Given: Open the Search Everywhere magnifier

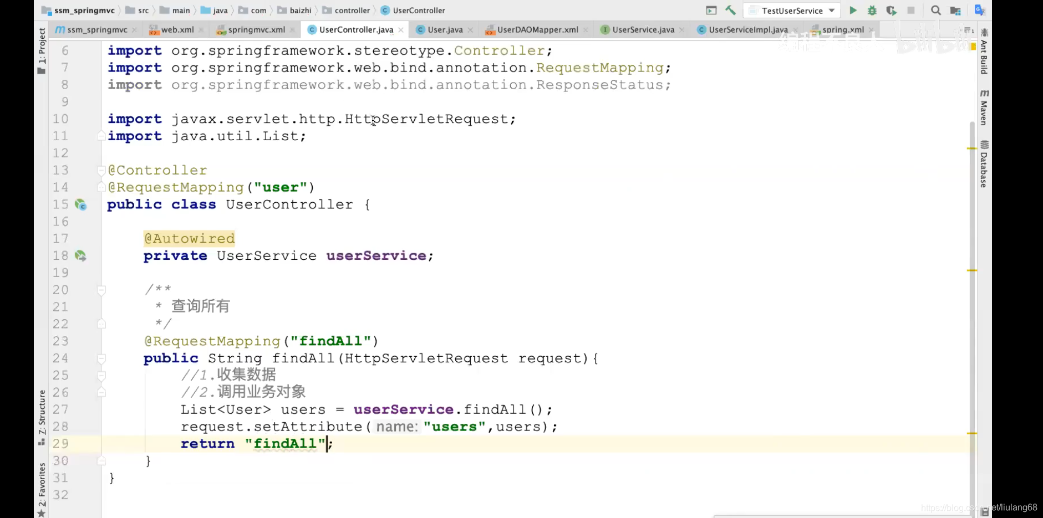Looking at the screenshot, I should 935,11.
